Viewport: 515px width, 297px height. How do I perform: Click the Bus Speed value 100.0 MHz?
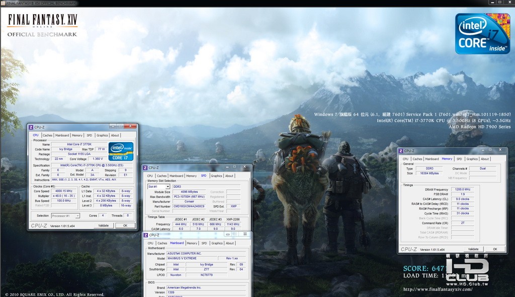pos(64,201)
